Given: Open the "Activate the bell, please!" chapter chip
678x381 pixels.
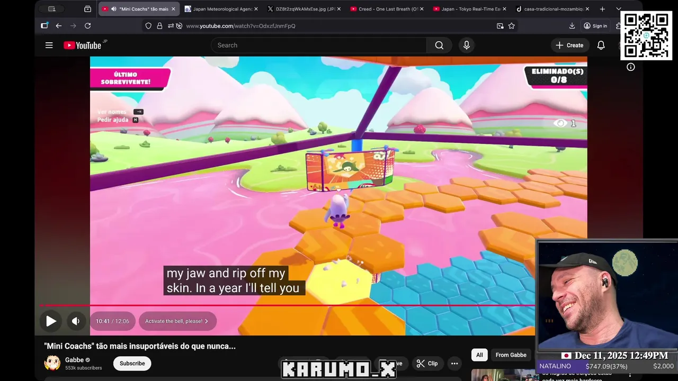Looking at the screenshot, I should point(177,321).
